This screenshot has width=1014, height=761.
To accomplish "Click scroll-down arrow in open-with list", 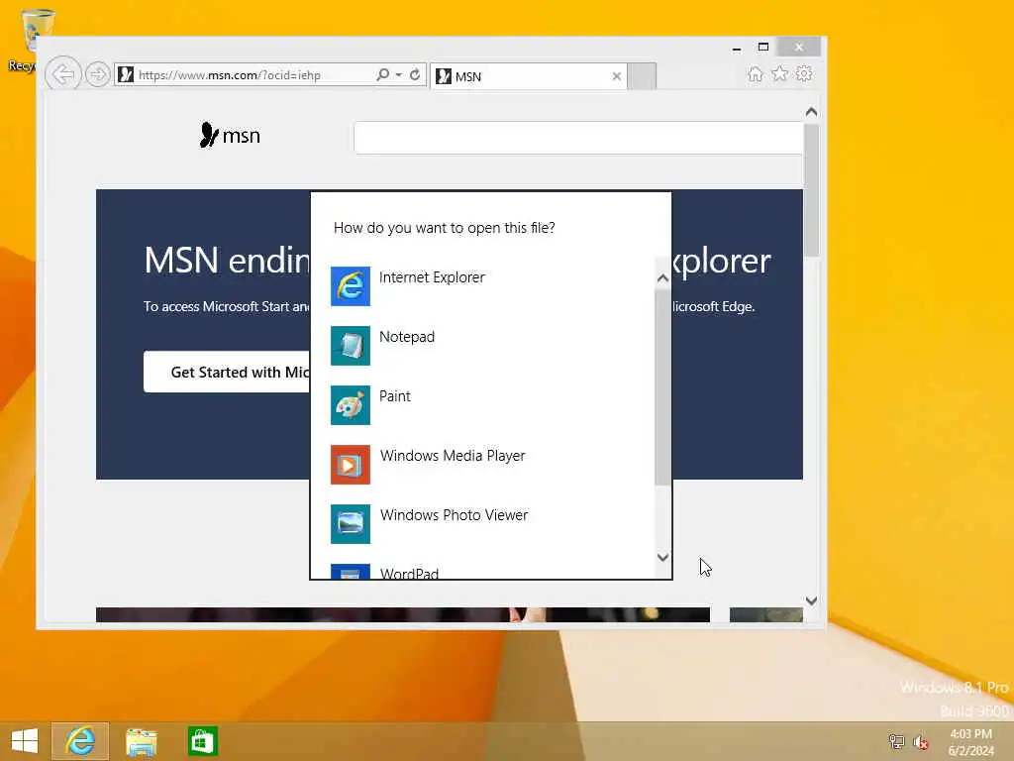I will (x=662, y=557).
